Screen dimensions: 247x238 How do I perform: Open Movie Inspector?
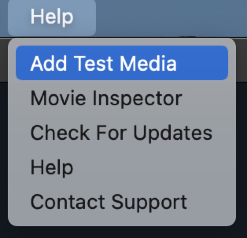coord(106,98)
